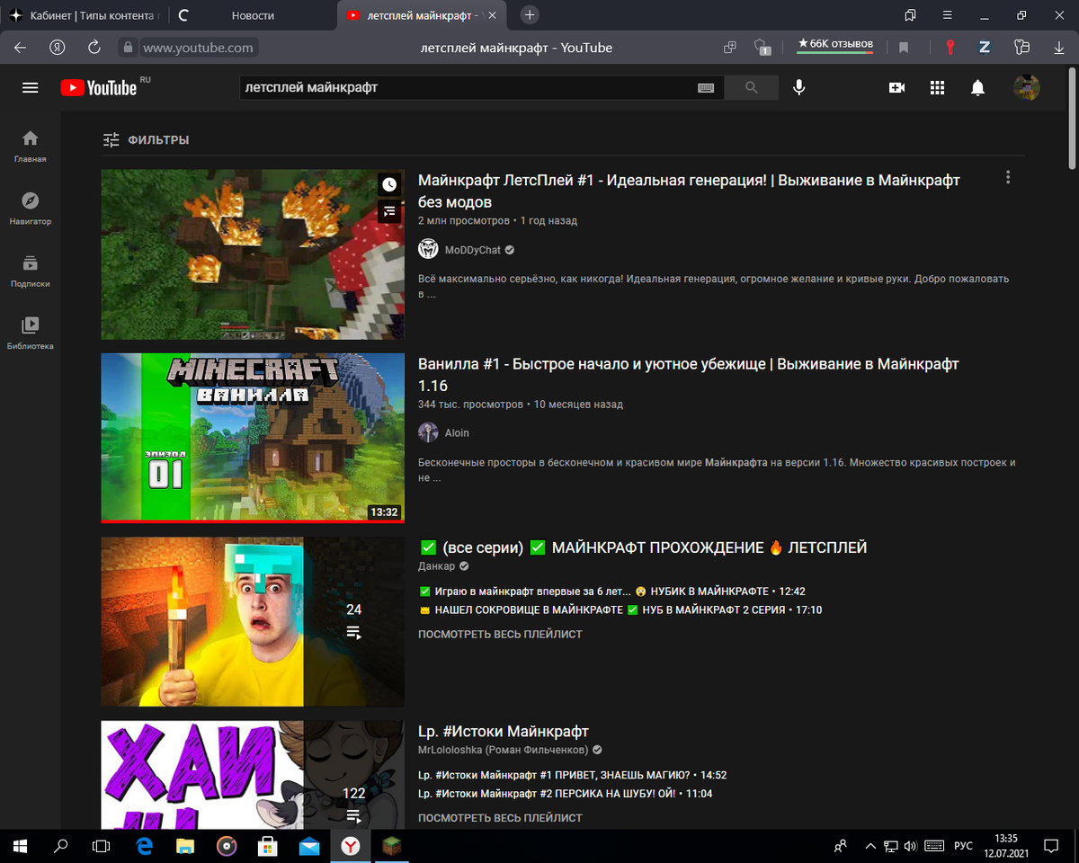Click the browser address bar www.youtube.com
This screenshot has width=1079, height=863.
pyautogui.click(x=199, y=48)
